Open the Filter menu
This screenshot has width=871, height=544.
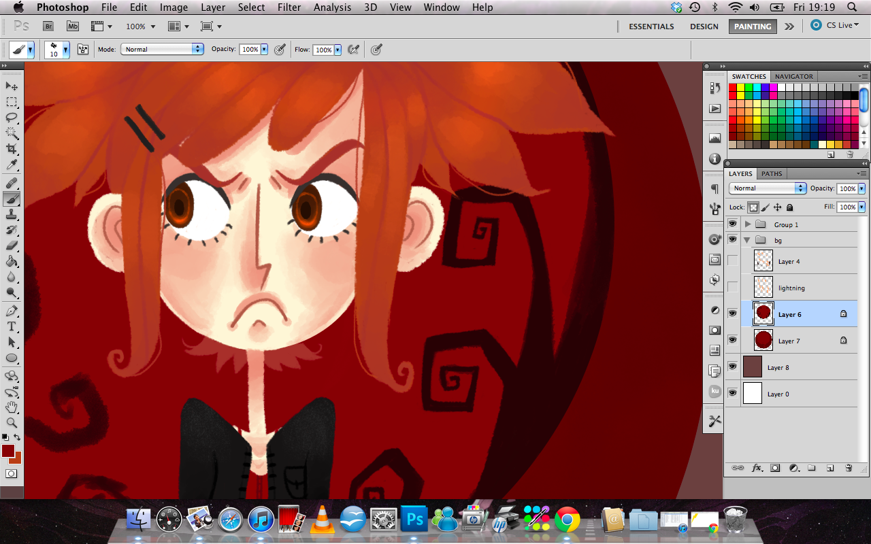point(289,7)
